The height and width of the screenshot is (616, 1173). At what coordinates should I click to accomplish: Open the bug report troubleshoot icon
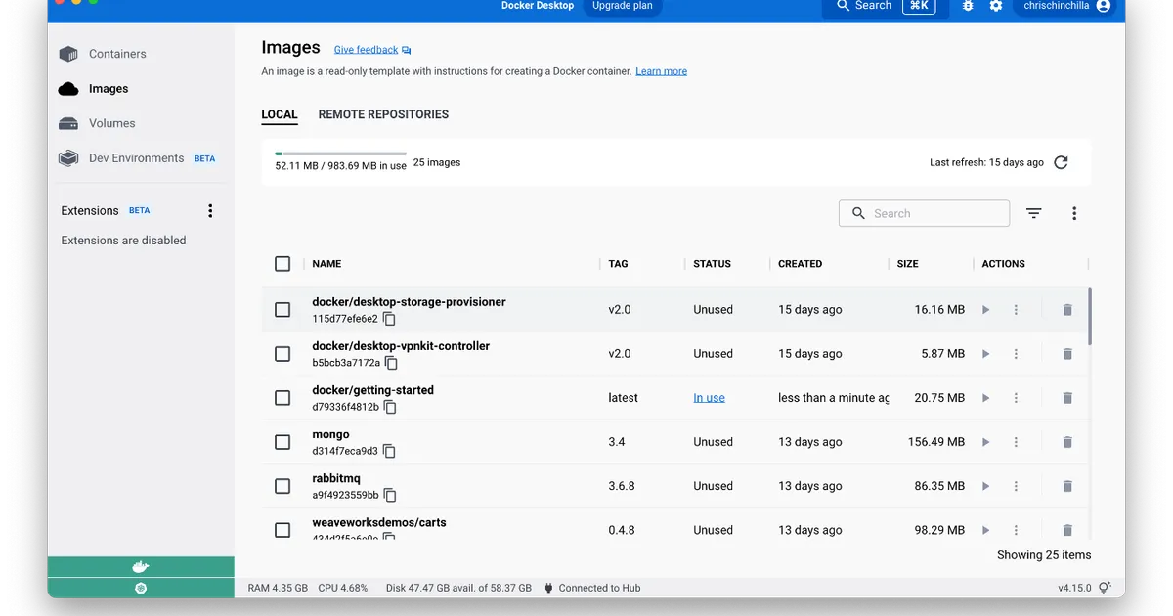coord(968,6)
